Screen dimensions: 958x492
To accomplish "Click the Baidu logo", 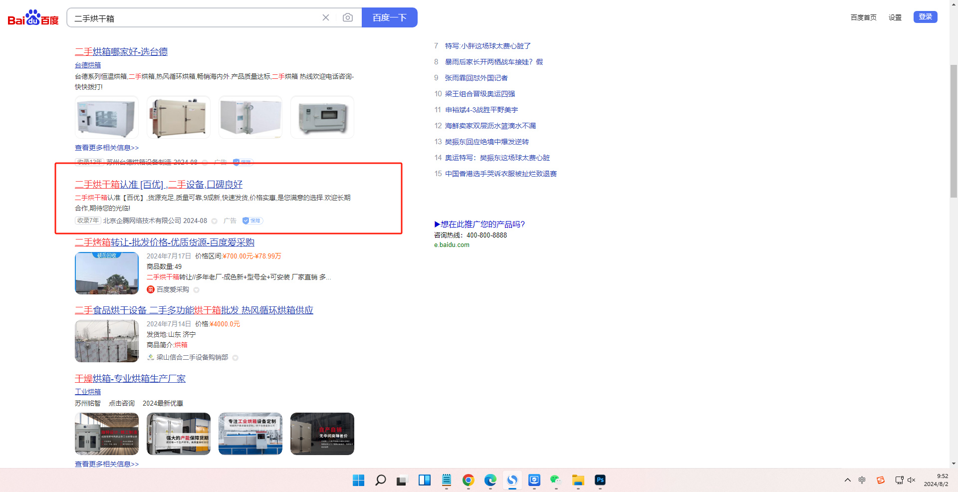I will [33, 18].
